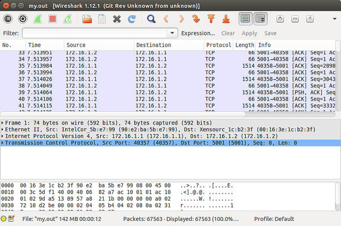Reload the capture file

point(132,19)
